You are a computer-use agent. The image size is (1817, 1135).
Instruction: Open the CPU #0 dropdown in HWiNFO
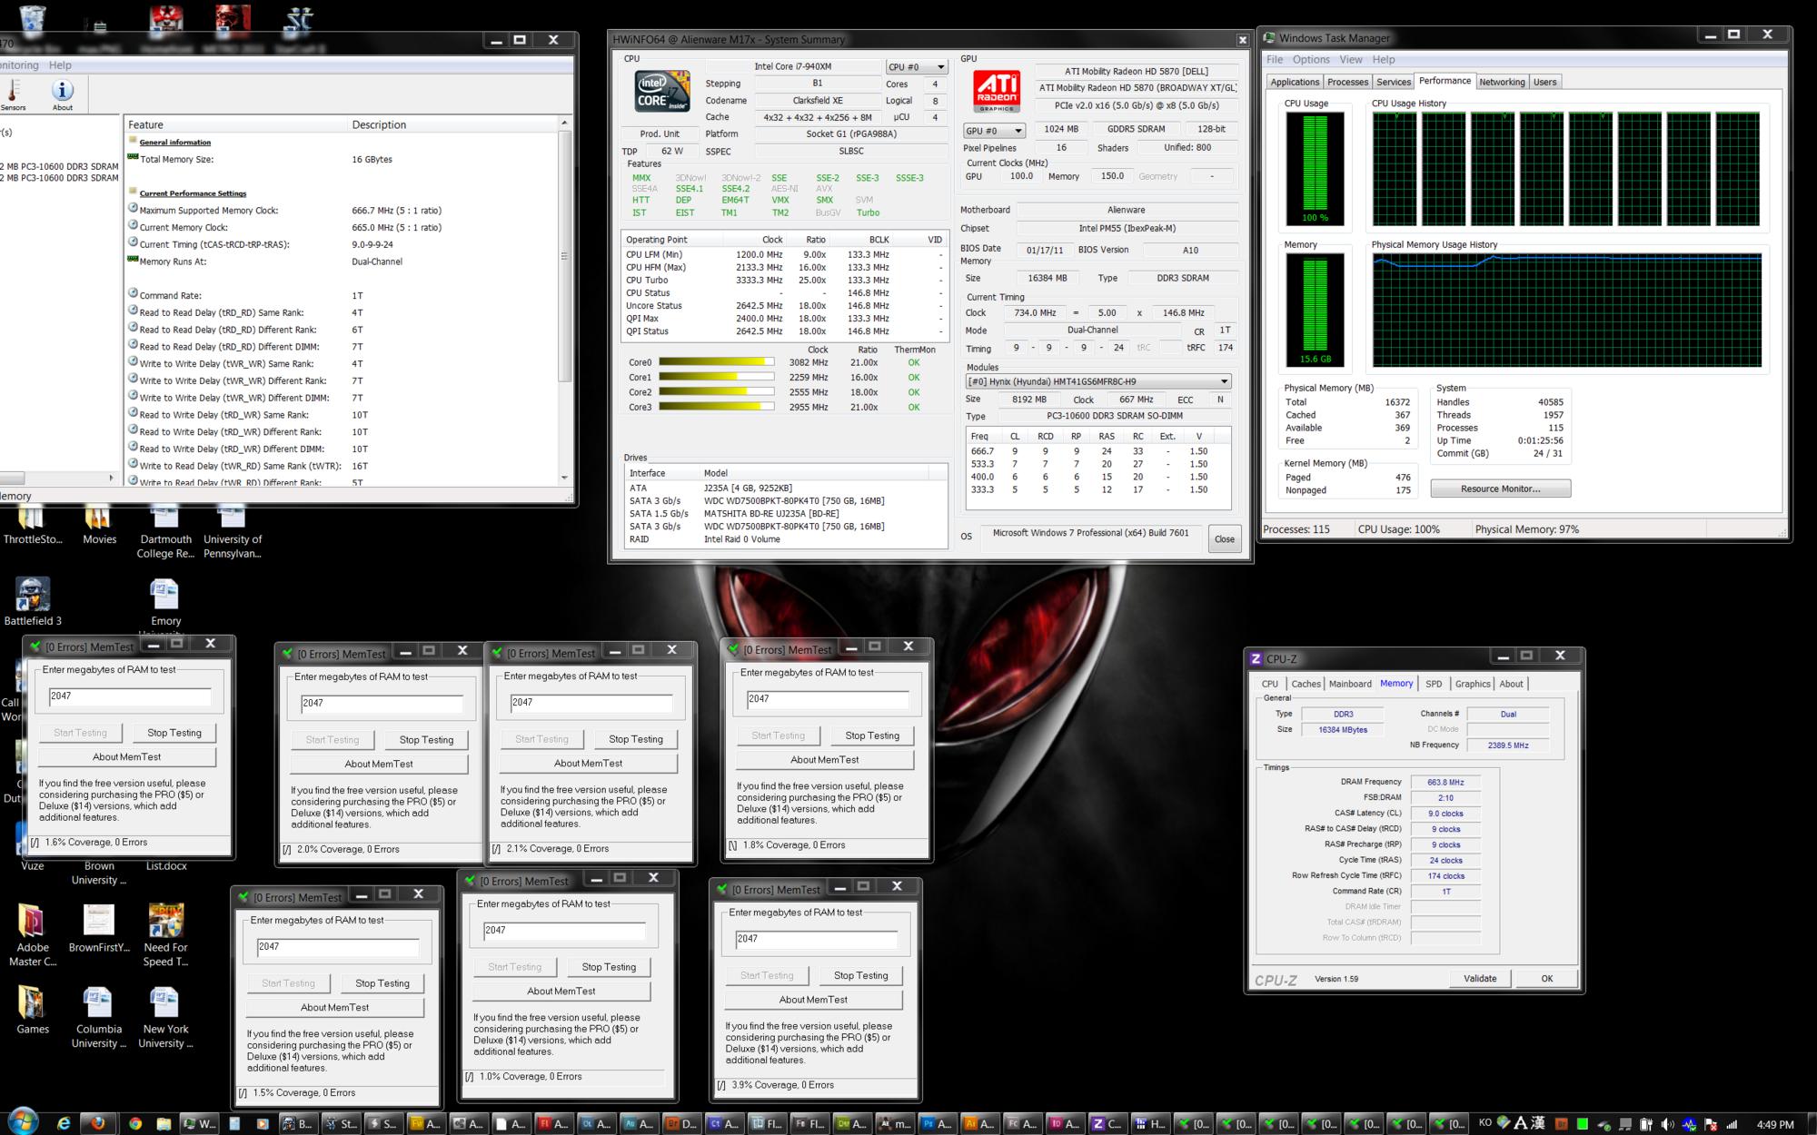pyautogui.click(x=917, y=67)
